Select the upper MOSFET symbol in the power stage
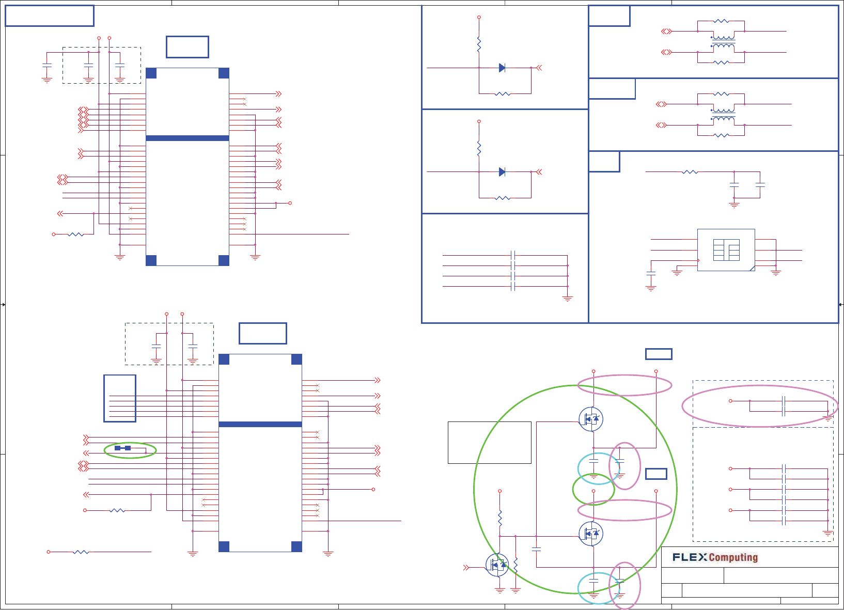The width and height of the screenshot is (844, 610). coord(591,419)
